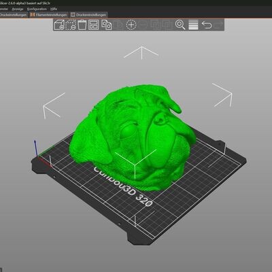
Task: Click the Undo arrow icon
Action: (x=207, y=24)
